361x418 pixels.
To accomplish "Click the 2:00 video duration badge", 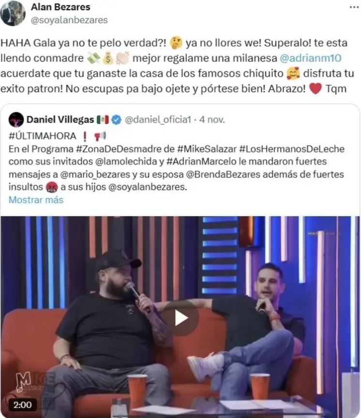I will 23,404.
